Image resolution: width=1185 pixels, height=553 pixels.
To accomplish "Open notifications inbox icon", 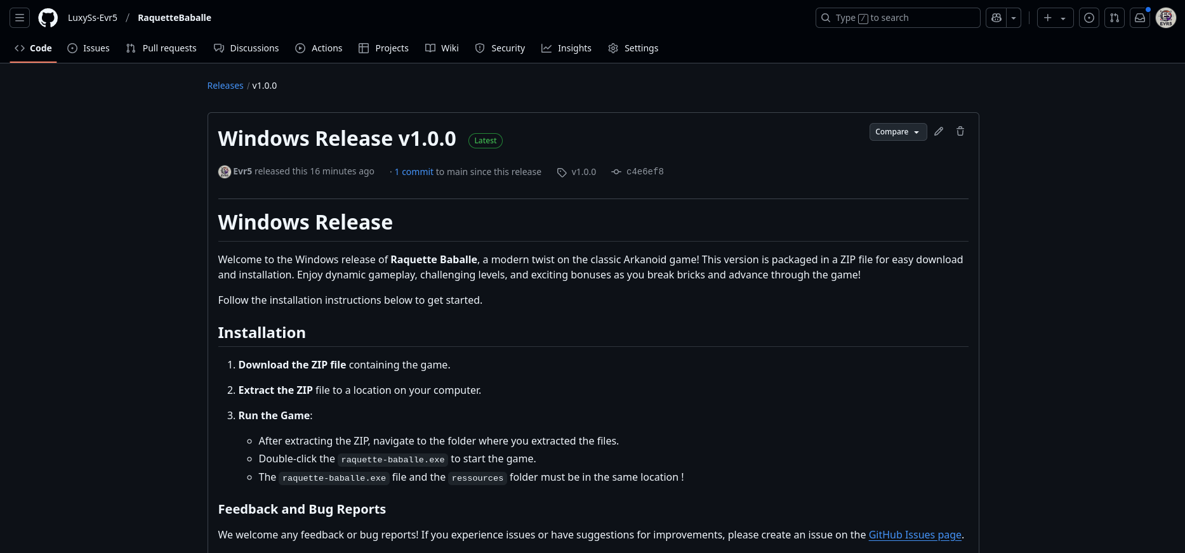I will point(1140,18).
